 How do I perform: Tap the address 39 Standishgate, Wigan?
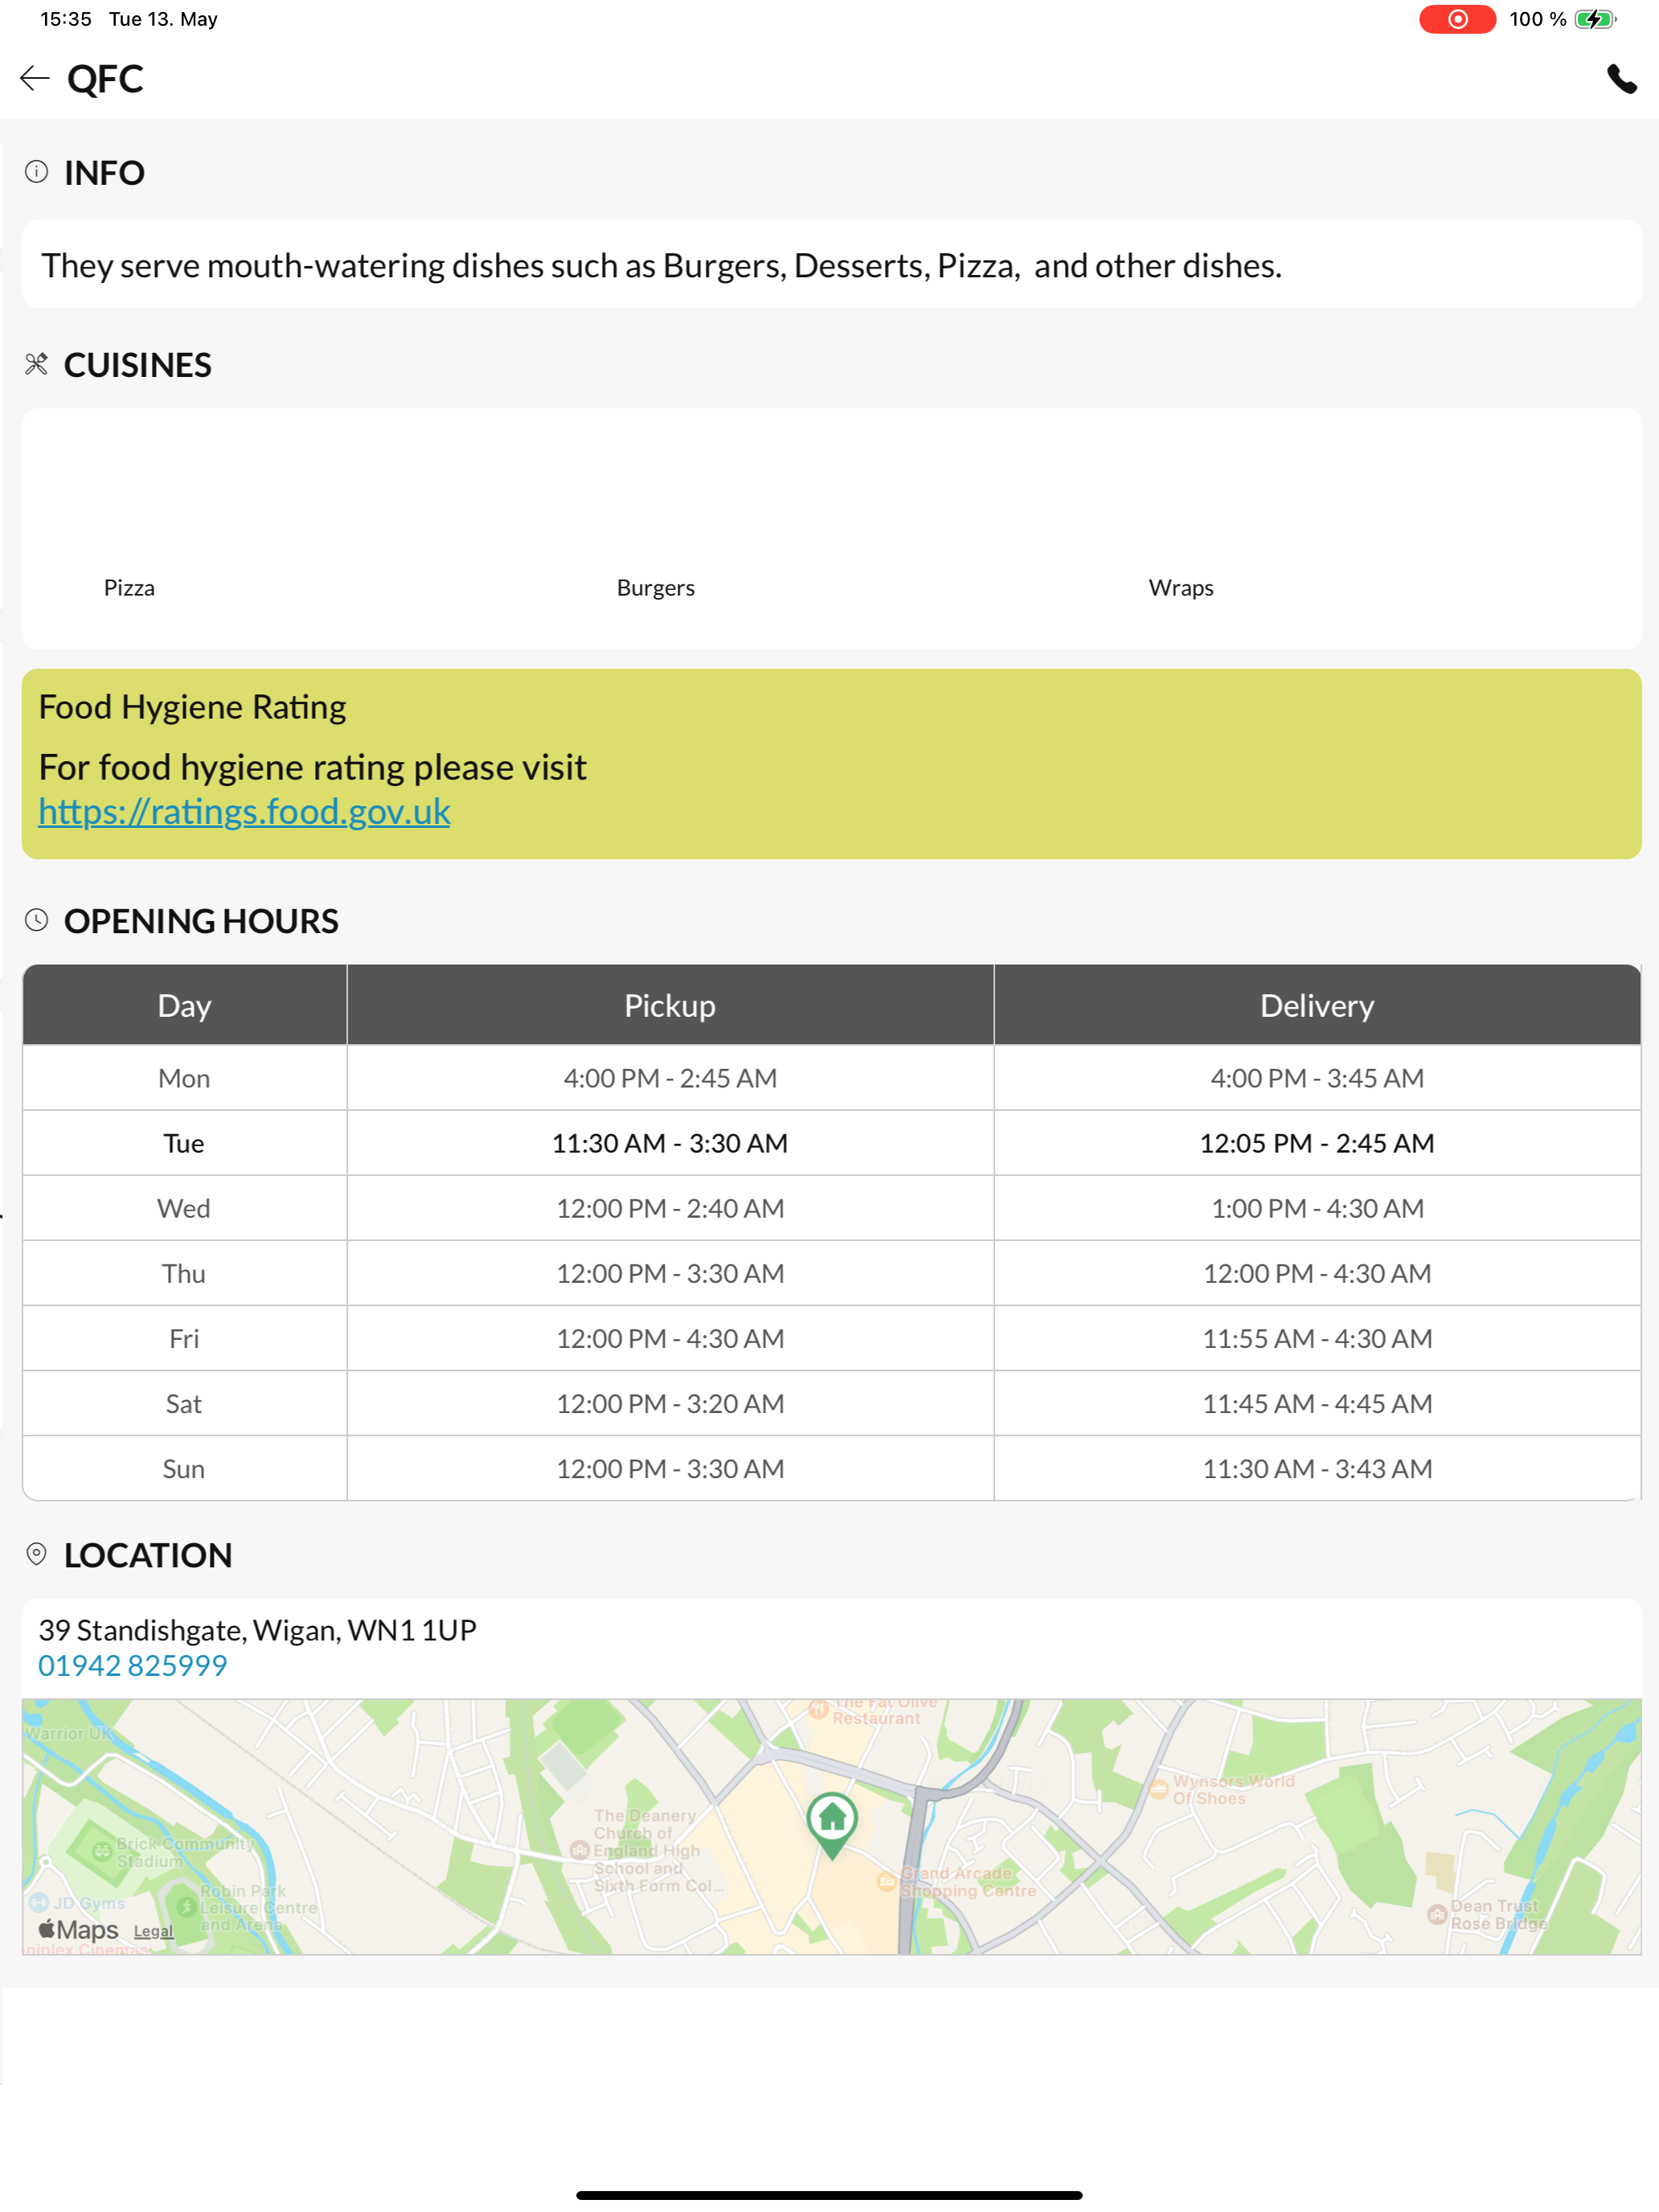click(x=257, y=1630)
